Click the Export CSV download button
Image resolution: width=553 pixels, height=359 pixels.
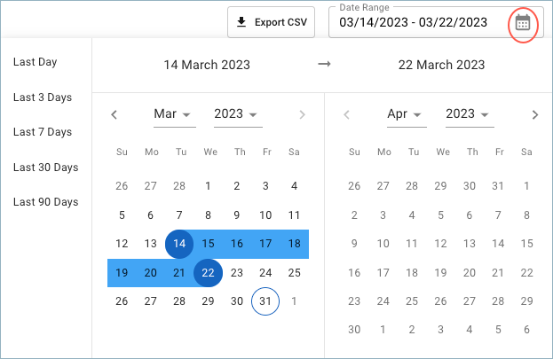tap(271, 22)
